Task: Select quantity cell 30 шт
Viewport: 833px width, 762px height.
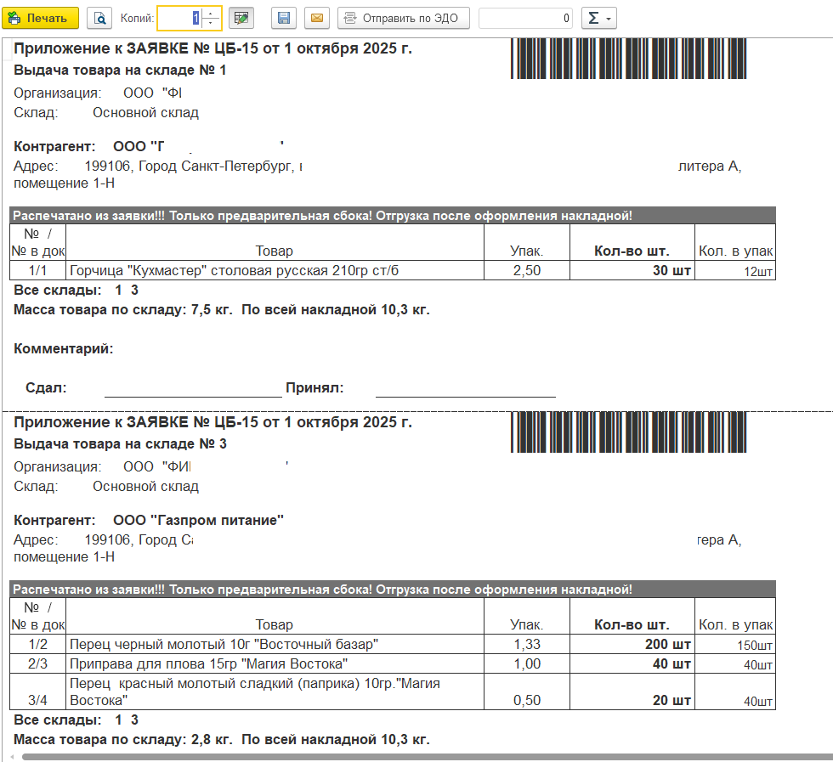Action: [632, 270]
